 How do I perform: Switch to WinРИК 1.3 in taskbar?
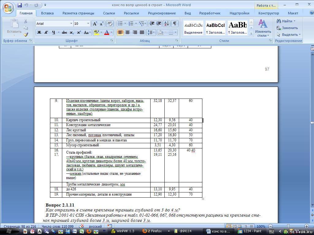click(x=123, y=231)
